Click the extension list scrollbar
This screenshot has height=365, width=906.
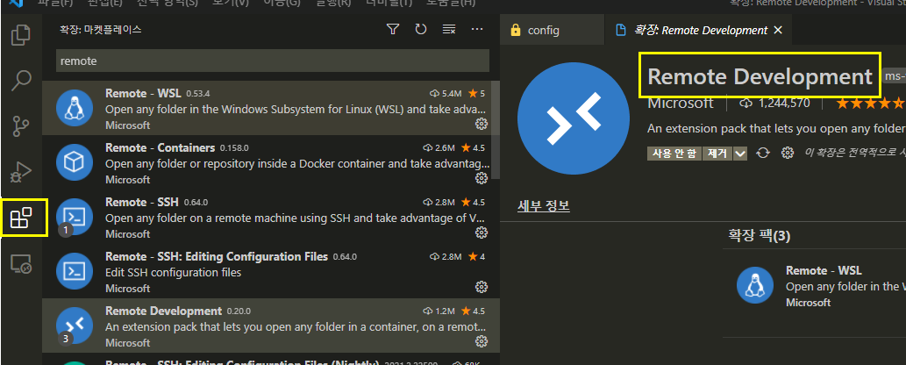pos(496,130)
